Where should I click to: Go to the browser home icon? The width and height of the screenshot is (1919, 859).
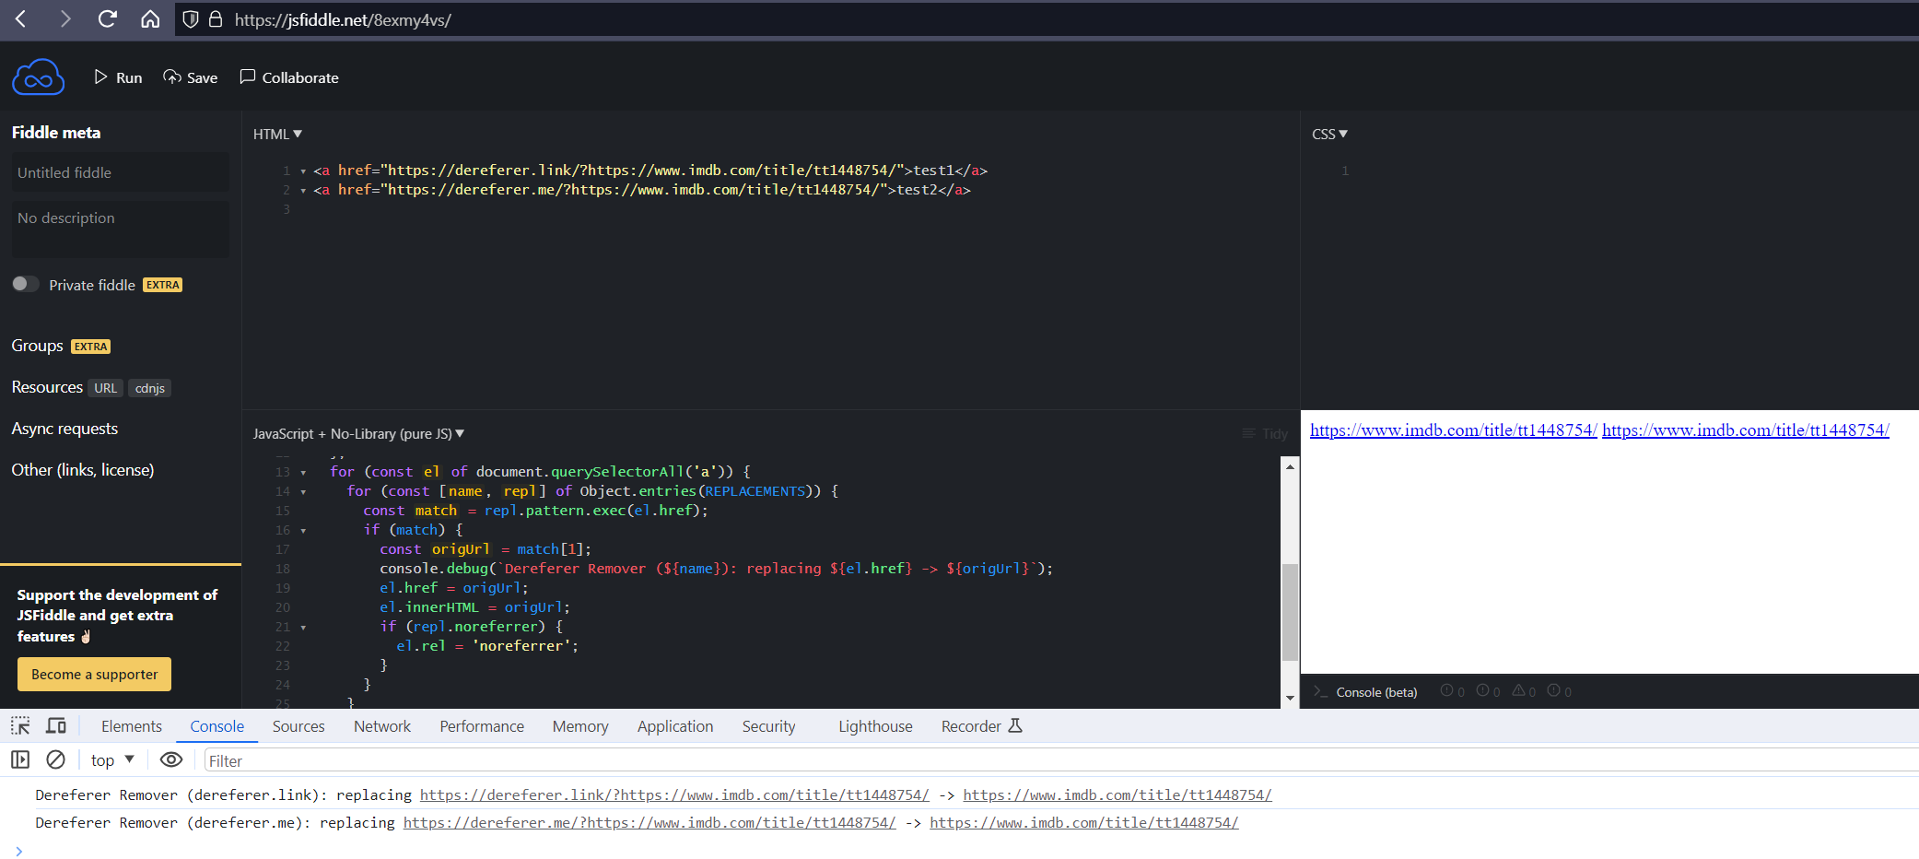[x=150, y=18]
